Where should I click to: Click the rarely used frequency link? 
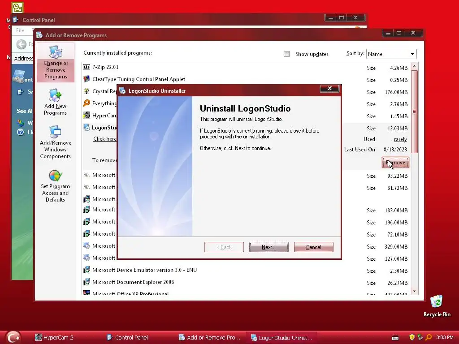click(400, 139)
